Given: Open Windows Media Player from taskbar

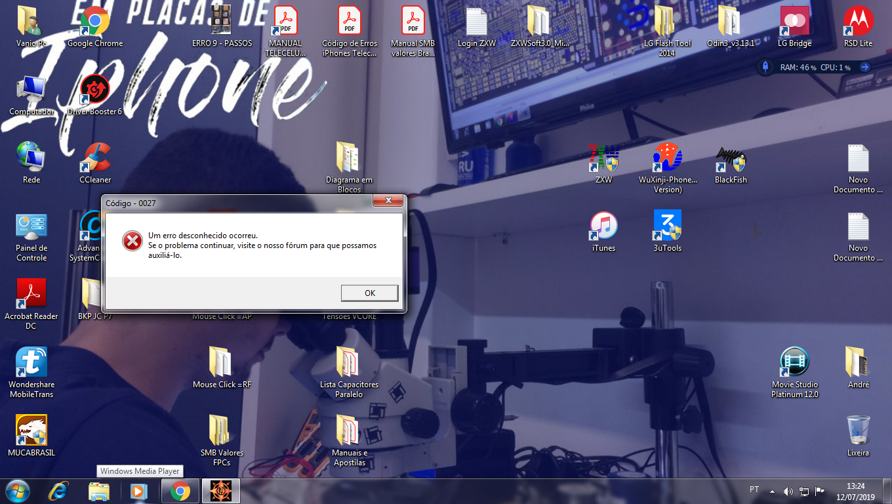Looking at the screenshot, I should (138, 490).
